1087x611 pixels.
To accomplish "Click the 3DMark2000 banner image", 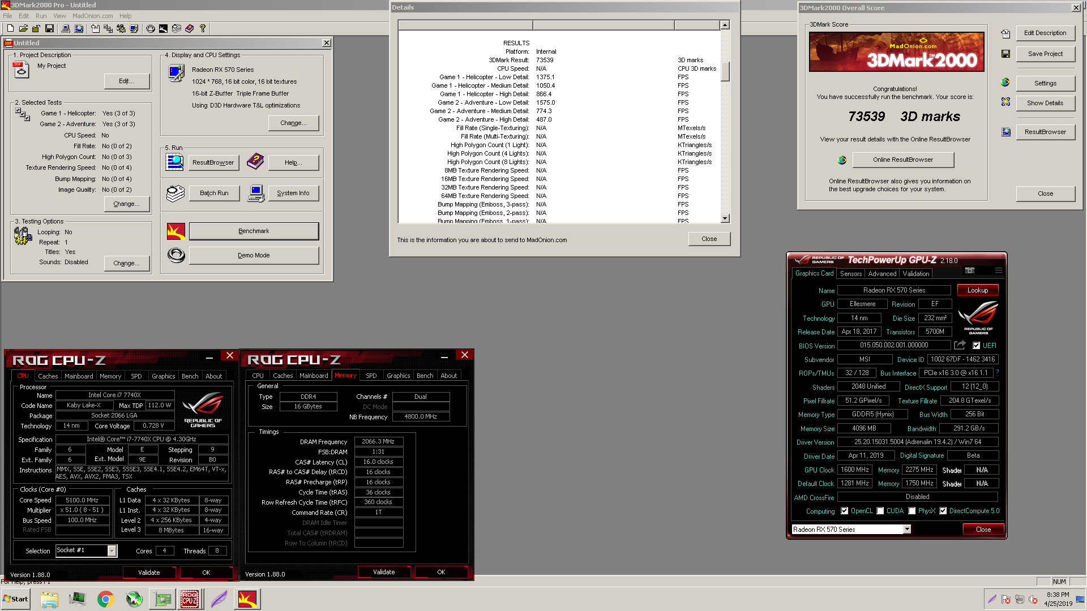I will tap(896, 52).
